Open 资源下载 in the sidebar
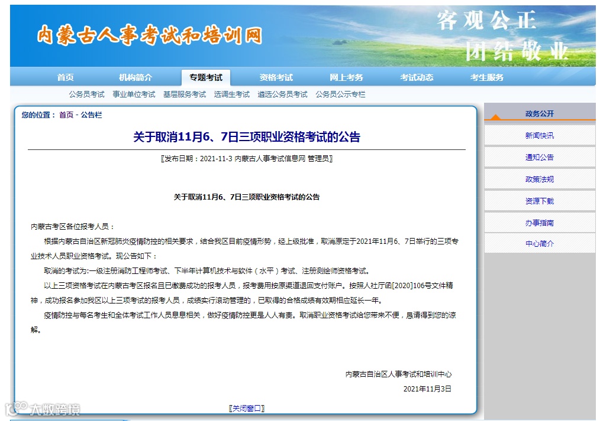Viewport: 616px width, 421px height. coord(540,201)
